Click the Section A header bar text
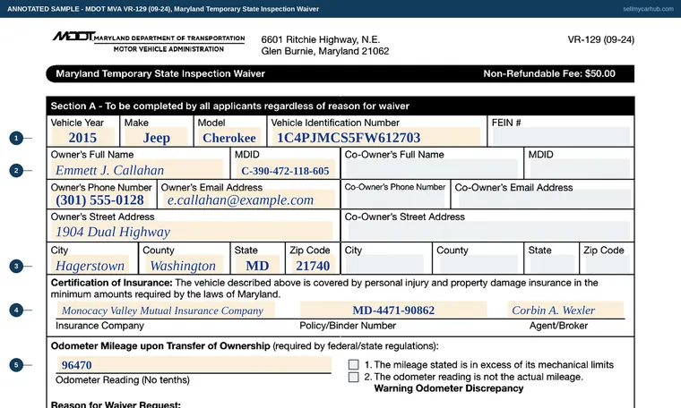Screen dimensions: 681x408 [x=229, y=106]
